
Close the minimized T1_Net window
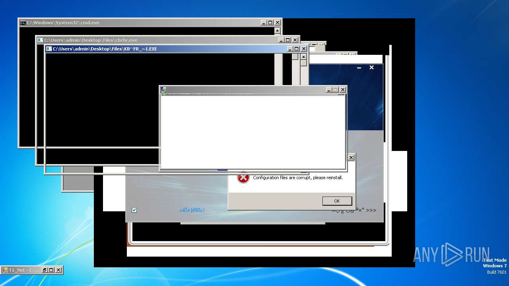(58, 270)
